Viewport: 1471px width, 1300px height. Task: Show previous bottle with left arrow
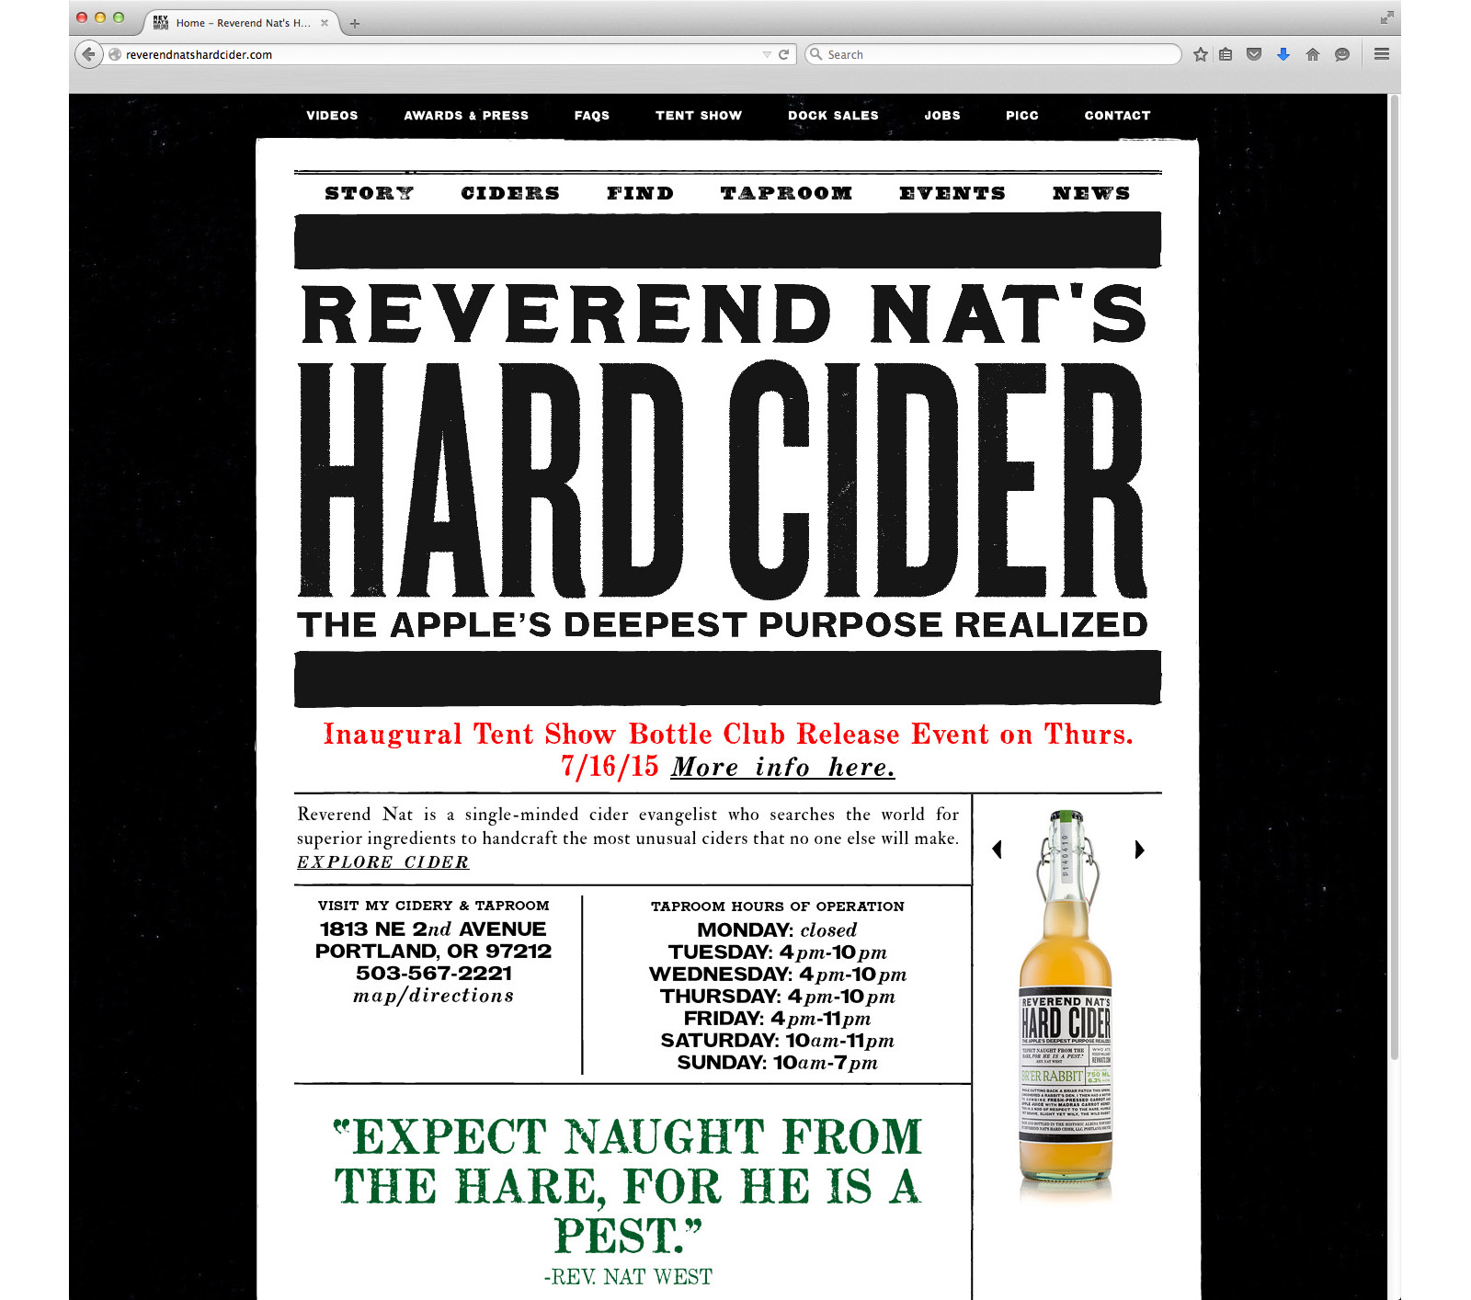point(997,850)
